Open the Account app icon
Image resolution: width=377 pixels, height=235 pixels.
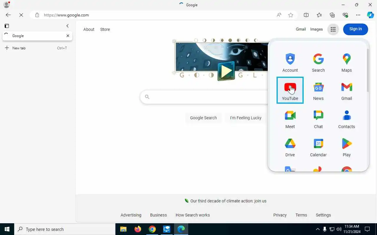290,62
